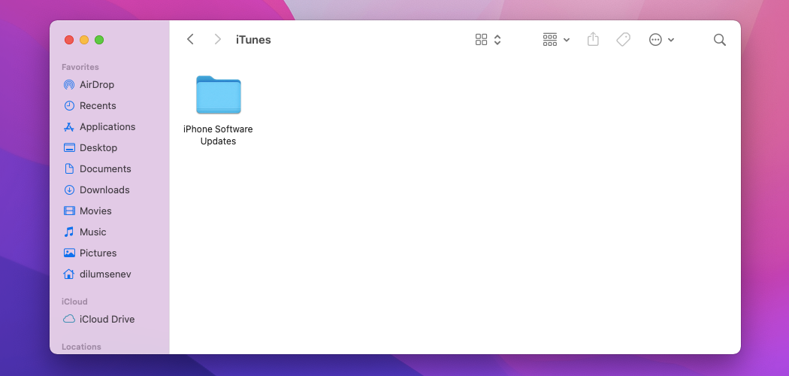Select the iPhone Software Updates folder icon
Image resolution: width=789 pixels, height=376 pixels.
coord(219,95)
